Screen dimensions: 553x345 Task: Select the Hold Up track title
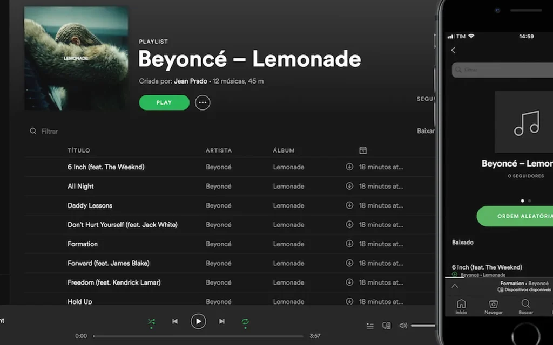coord(80,302)
